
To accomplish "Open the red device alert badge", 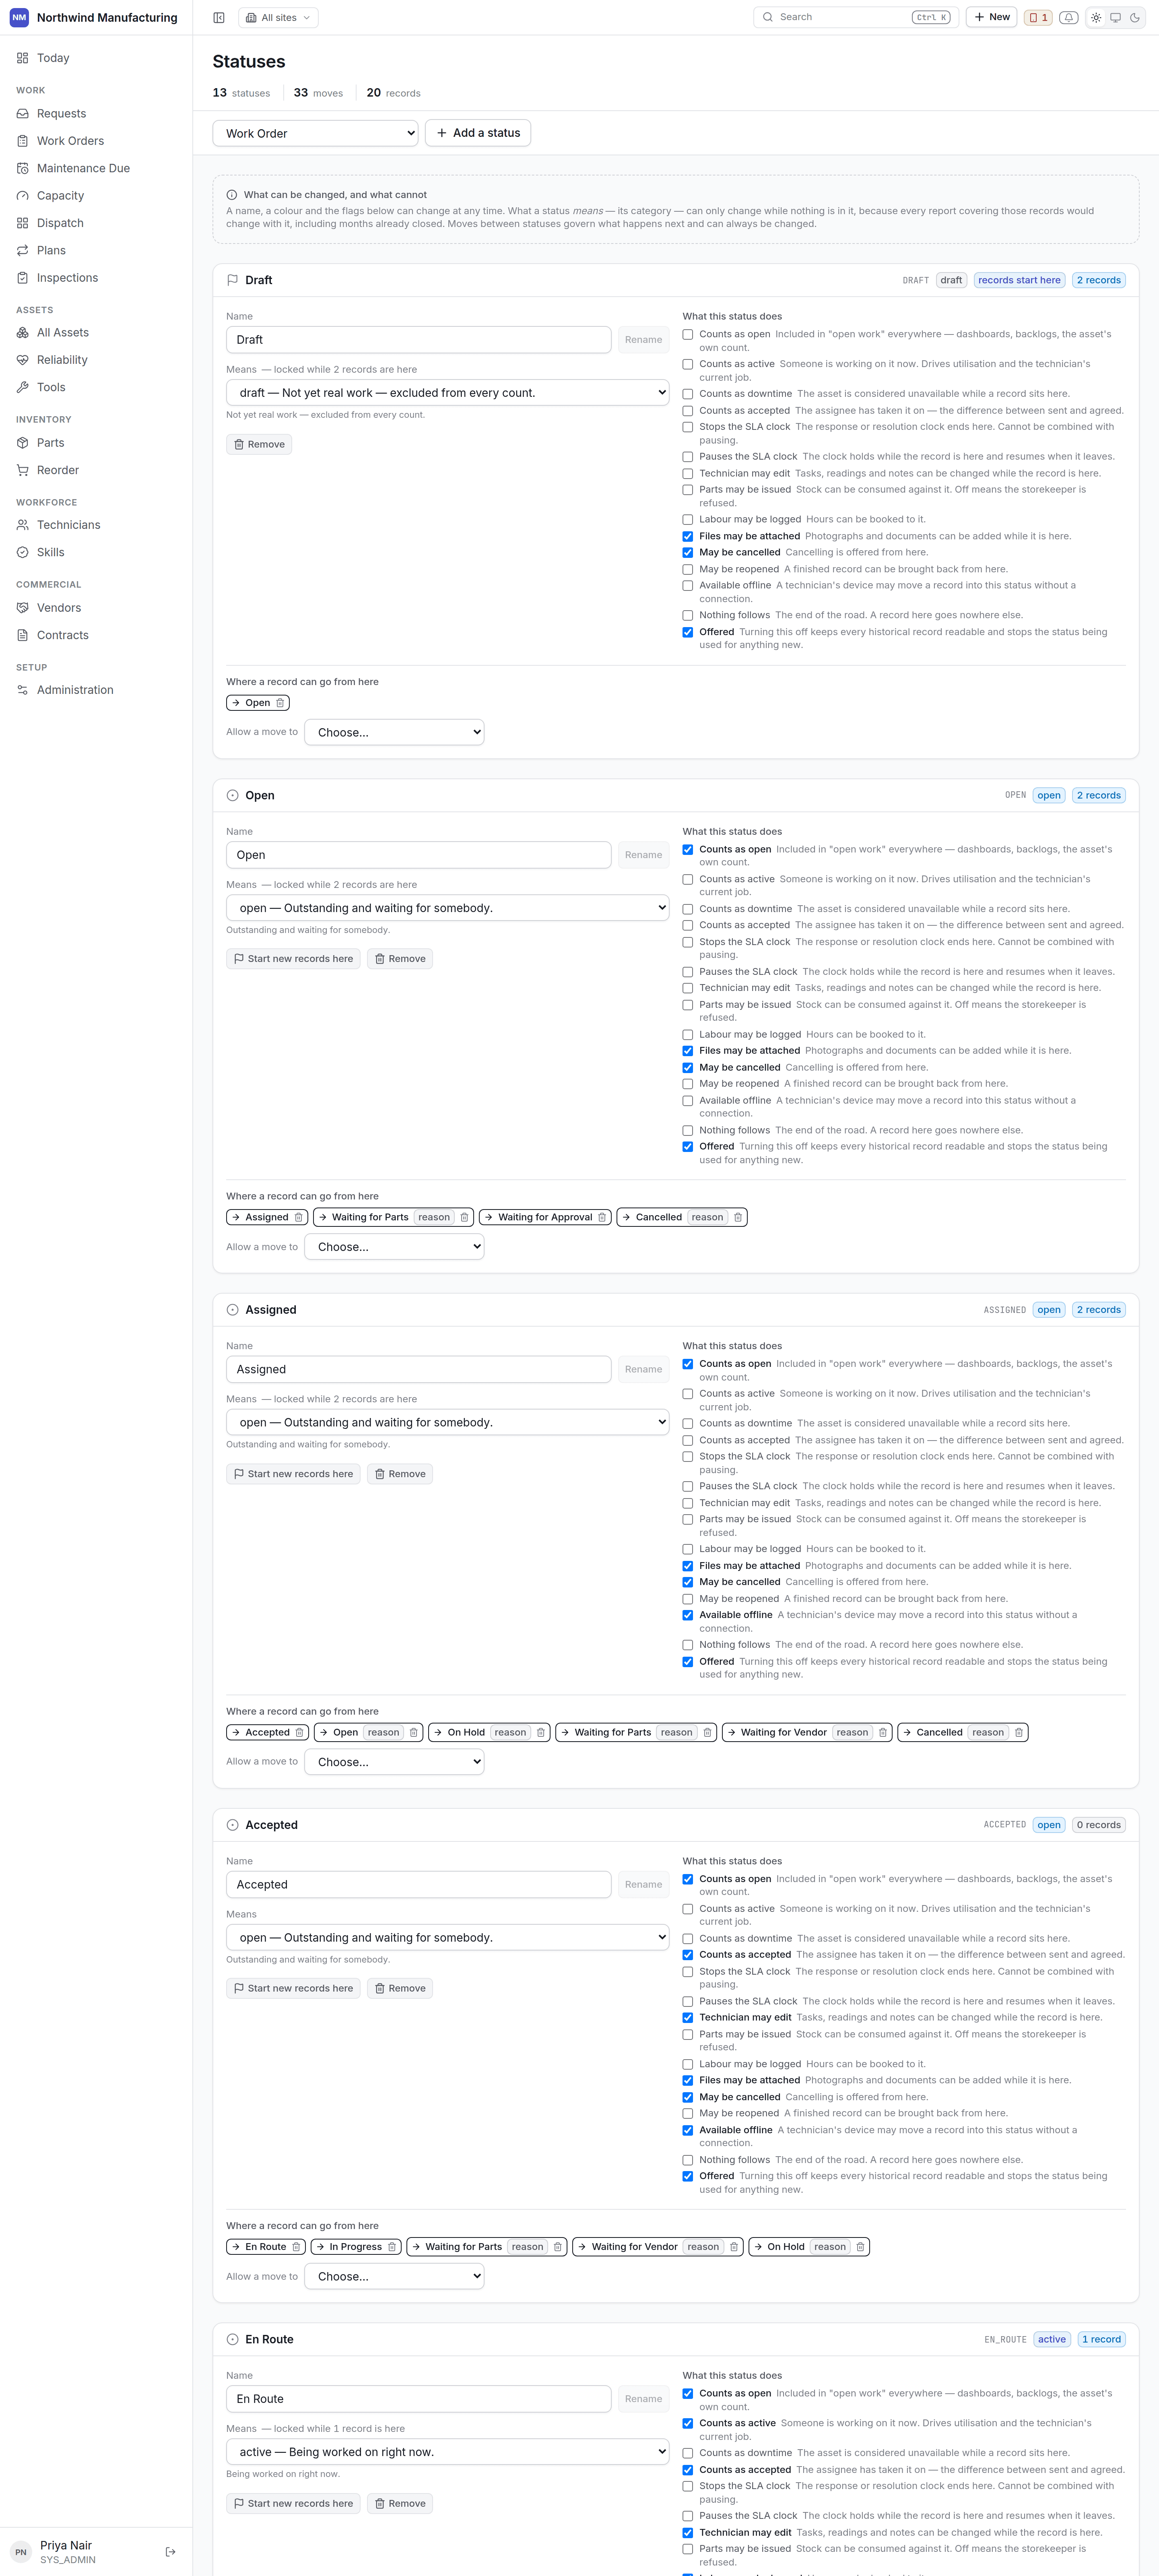I will click(1038, 17).
